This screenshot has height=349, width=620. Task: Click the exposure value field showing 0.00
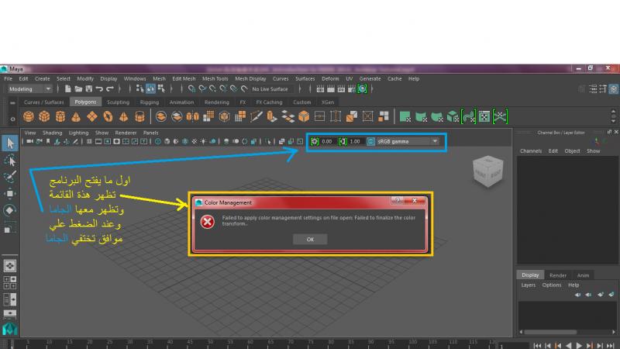click(328, 141)
